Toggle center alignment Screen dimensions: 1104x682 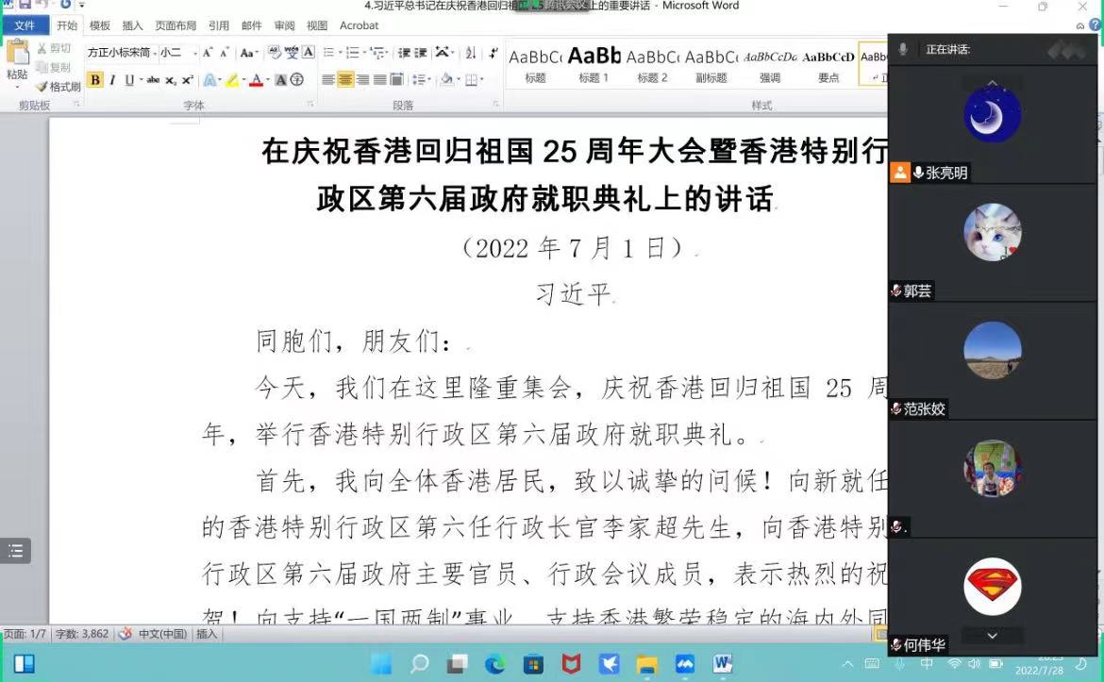[x=345, y=80]
